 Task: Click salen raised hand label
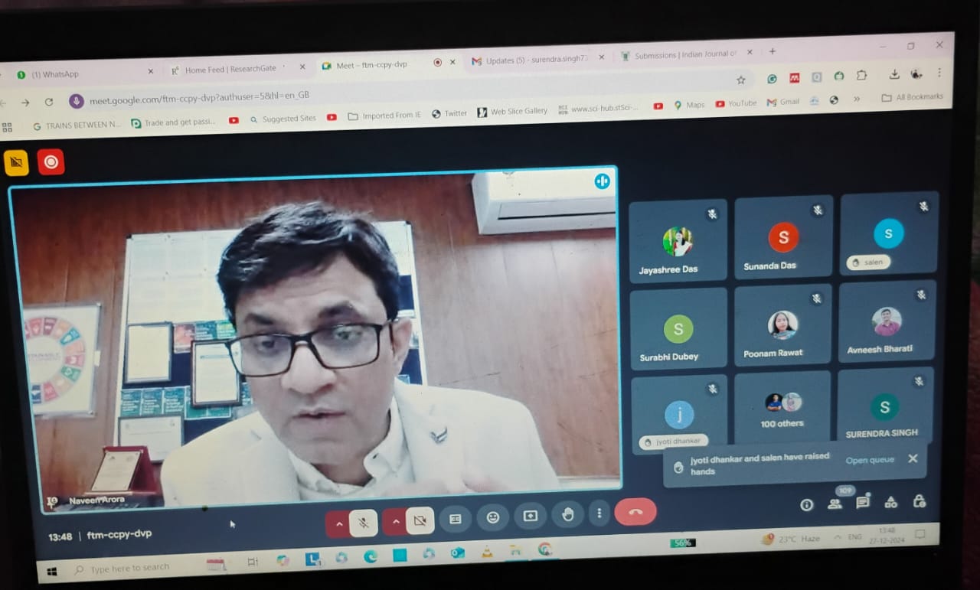868,262
